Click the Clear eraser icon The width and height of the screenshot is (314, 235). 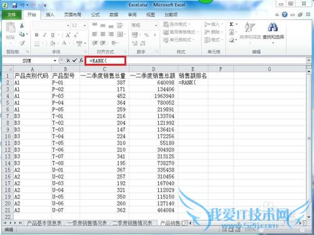(x=232, y=40)
